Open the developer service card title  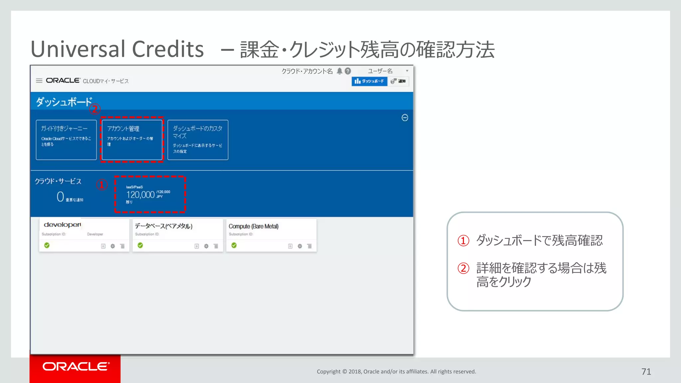pos(63,225)
